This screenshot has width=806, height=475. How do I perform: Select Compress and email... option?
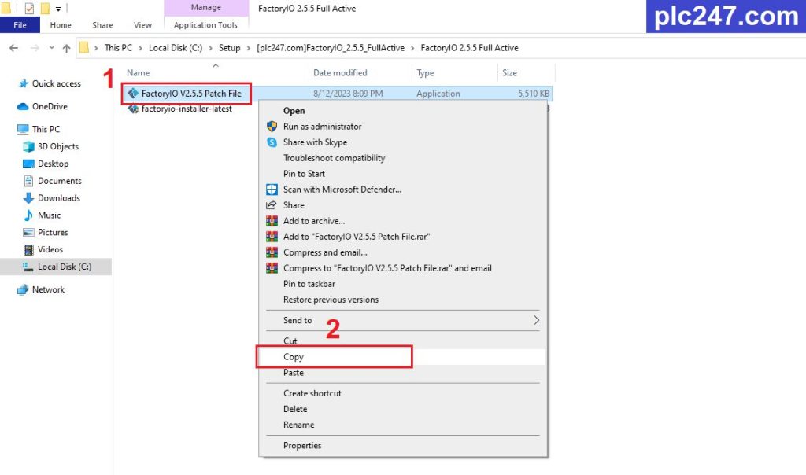point(403,252)
